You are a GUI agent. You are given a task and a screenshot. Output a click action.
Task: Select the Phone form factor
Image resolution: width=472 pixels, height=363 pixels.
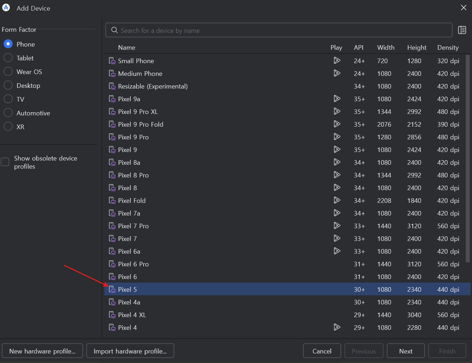click(8, 44)
